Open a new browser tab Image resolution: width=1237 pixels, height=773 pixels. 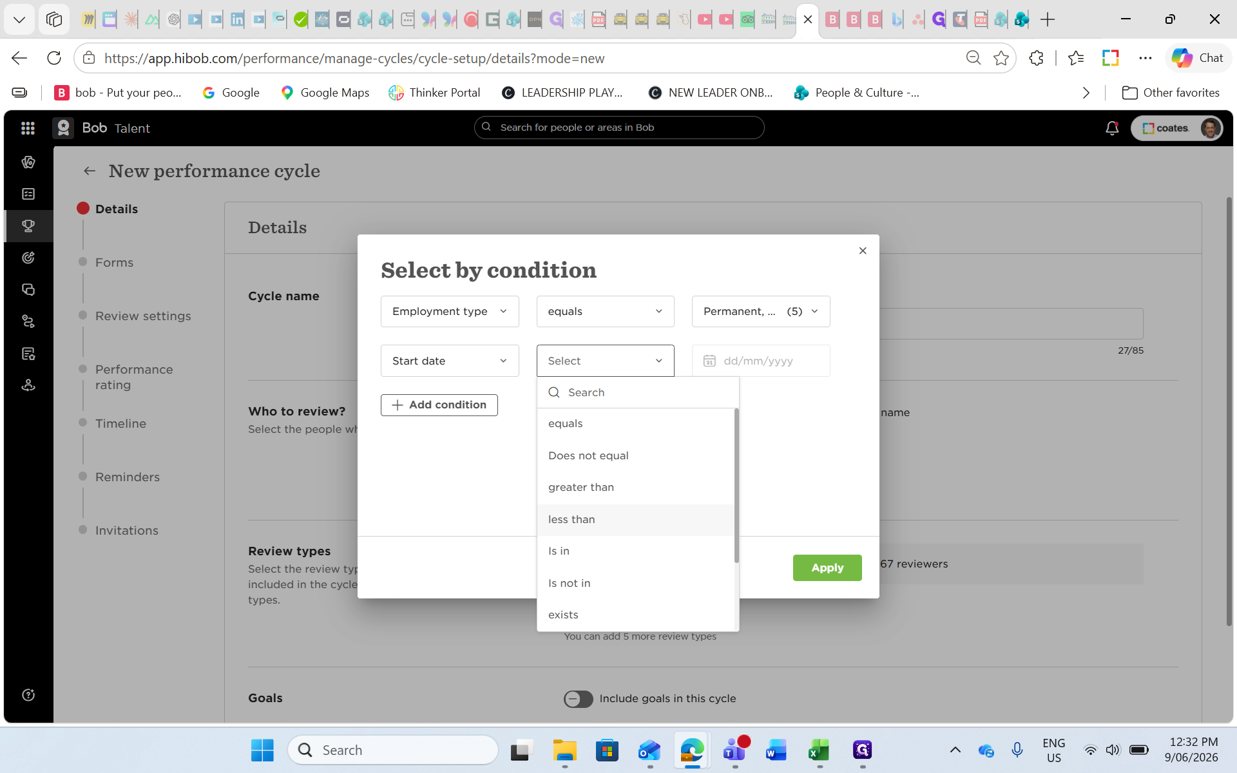click(x=1048, y=19)
